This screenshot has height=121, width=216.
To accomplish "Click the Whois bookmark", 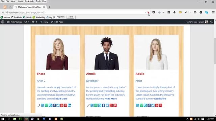I will [27, 17].
